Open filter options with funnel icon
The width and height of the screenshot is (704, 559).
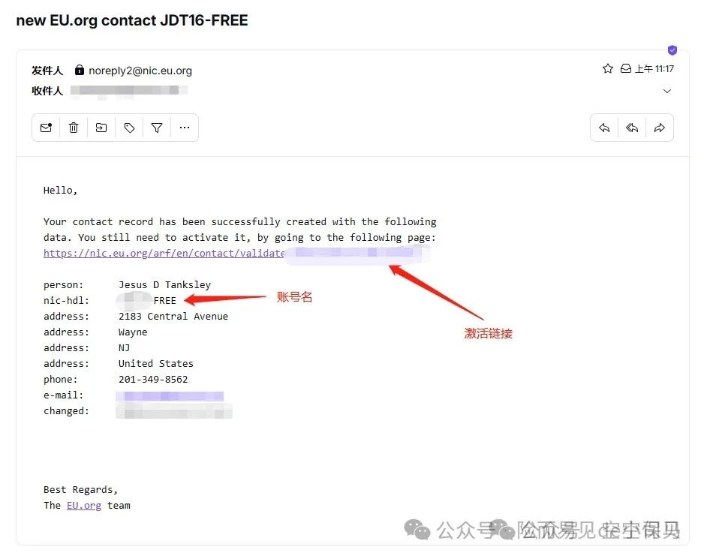coord(157,128)
